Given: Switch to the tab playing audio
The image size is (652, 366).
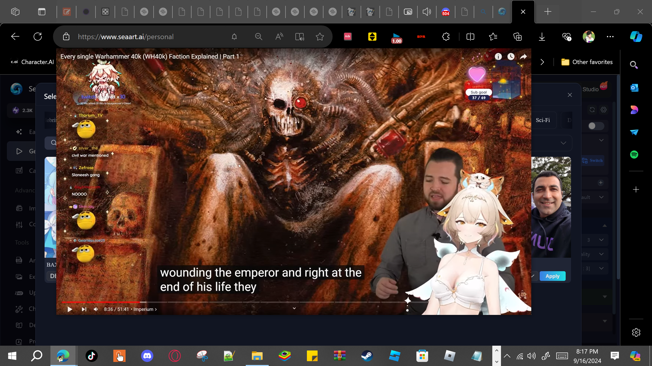Looking at the screenshot, I should coord(427,12).
